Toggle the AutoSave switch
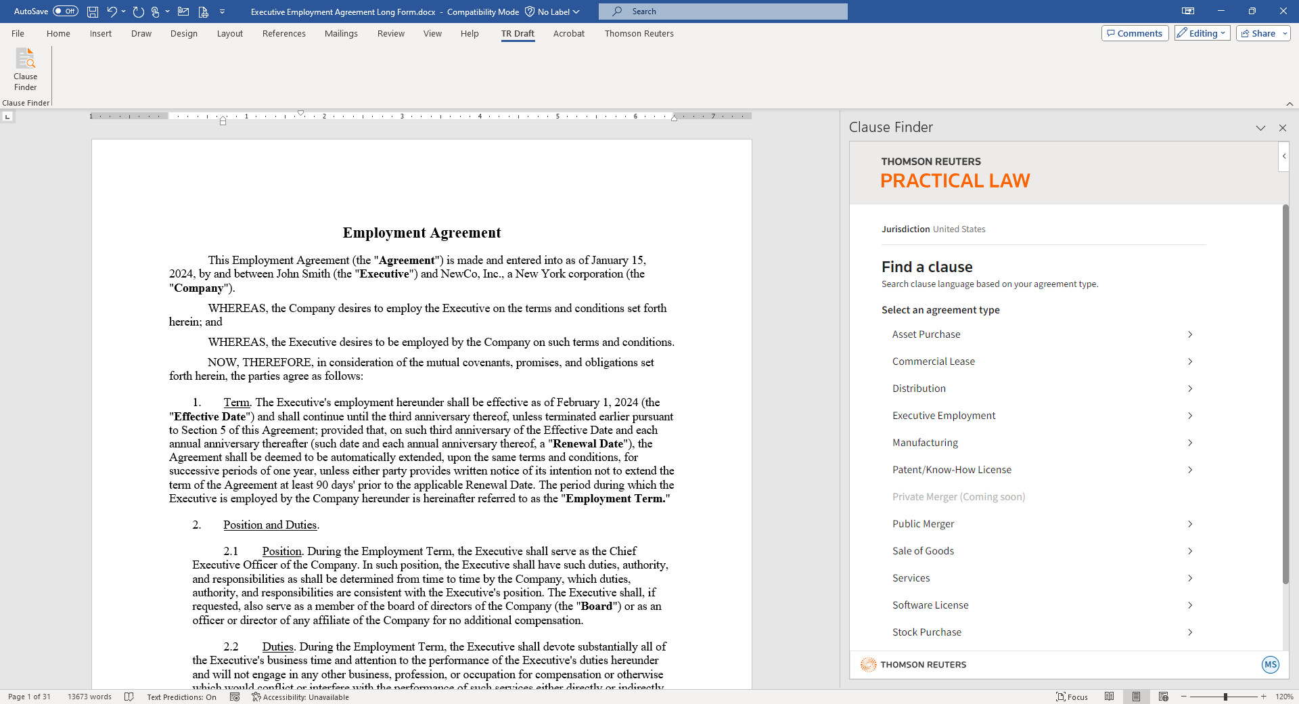The width and height of the screenshot is (1299, 704). click(66, 12)
